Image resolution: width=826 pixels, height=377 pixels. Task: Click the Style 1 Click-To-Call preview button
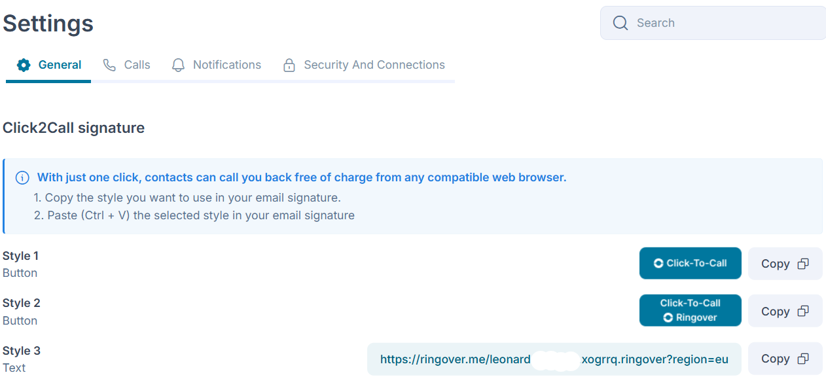click(x=690, y=263)
